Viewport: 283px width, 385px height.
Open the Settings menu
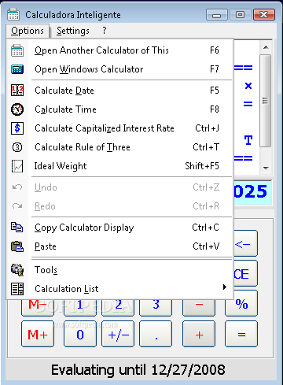pos(73,31)
